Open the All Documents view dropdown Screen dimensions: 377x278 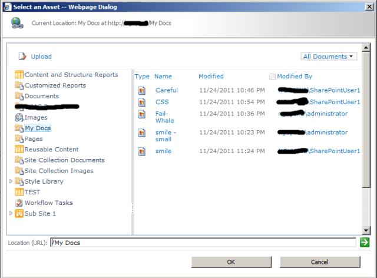(x=329, y=57)
